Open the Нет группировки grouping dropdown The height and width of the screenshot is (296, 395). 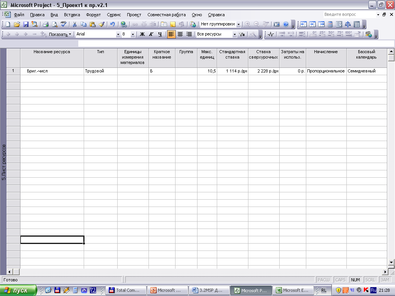pyautogui.click(x=238, y=24)
